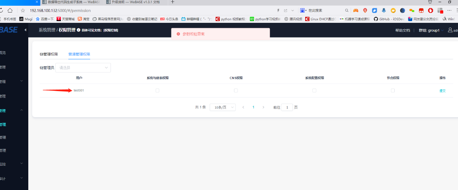458x190 pixels.
Task: Open the 链管理员 请选择 dropdown
Action: [x=83, y=67]
